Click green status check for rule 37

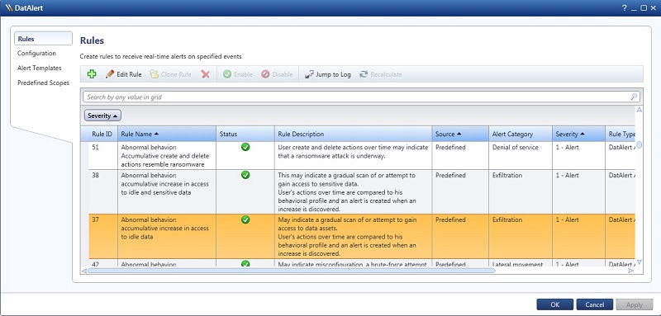(x=245, y=219)
